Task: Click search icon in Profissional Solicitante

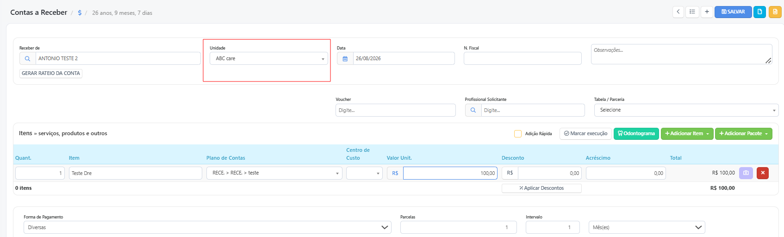Action: (x=473, y=110)
